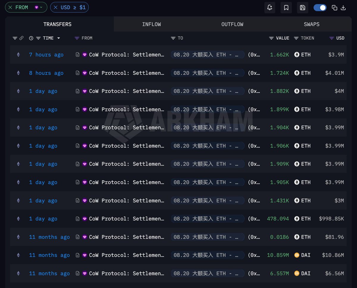Click the CoW Protocol logo in the 1.906K row
This screenshot has width=357, height=288.
tap(84, 146)
